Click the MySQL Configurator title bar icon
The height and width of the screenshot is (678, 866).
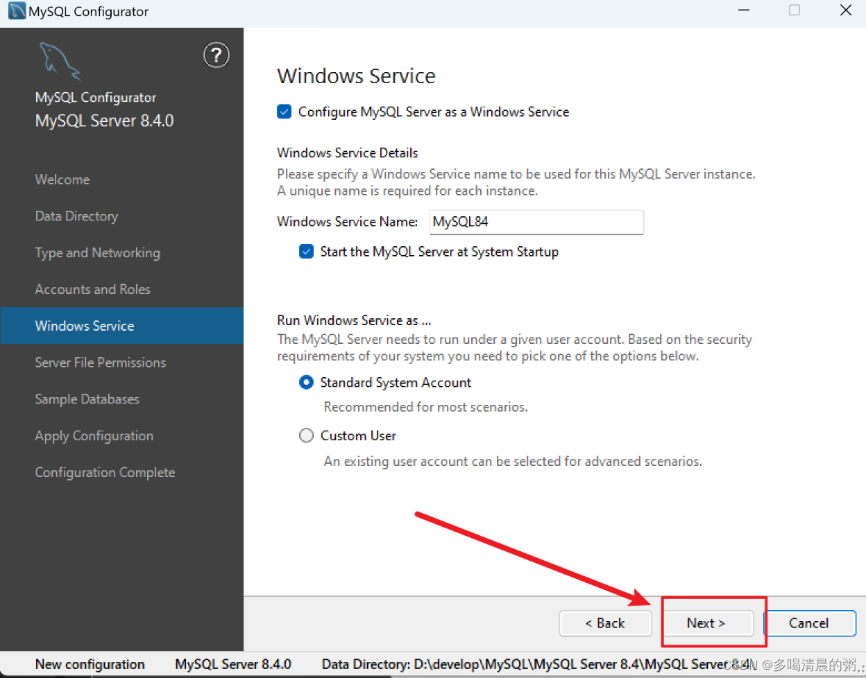(x=17, y=11)
